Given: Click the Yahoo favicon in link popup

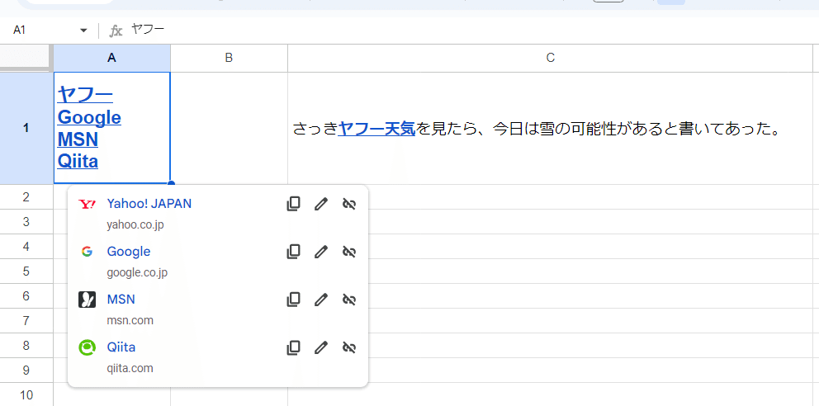Looking at the screenshot, I should coord(87,204).
